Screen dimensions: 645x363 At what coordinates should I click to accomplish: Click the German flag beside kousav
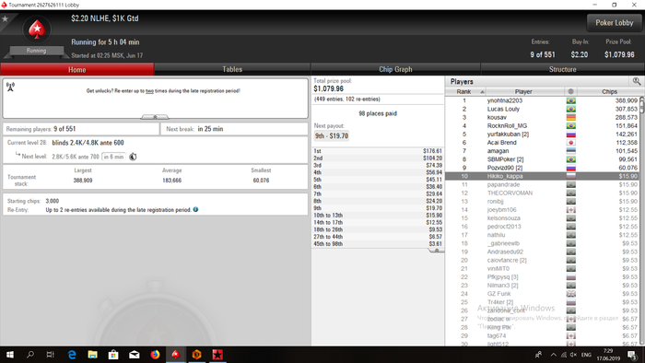[x=571, y=118]
